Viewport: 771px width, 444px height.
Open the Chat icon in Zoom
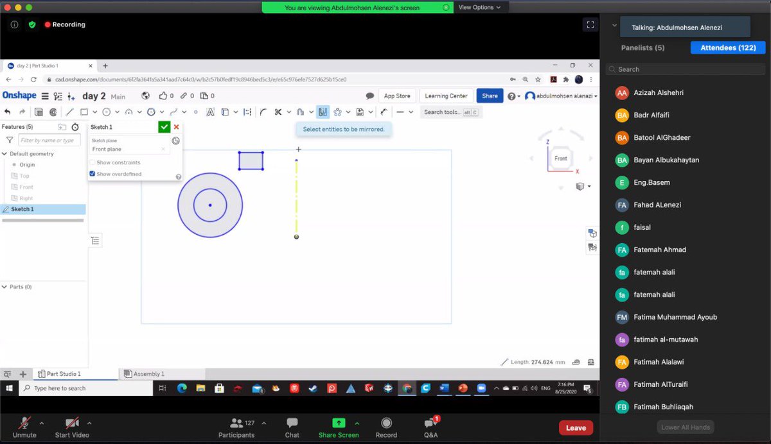pos(292,427)
